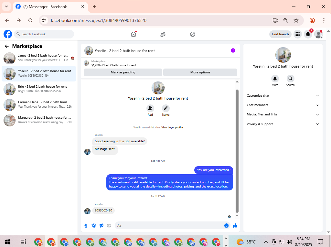Choose a sticker icon
This screenshot has height=247, width=331.
[101, 226]
